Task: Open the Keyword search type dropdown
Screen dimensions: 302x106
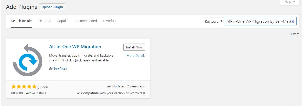Action: pyautogui.click(x=213, y=21)
